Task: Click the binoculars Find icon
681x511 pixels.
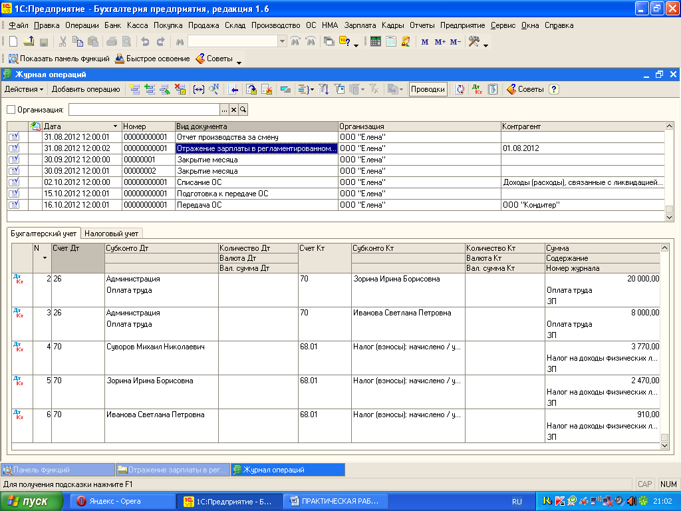Action: tap(180, 42)
